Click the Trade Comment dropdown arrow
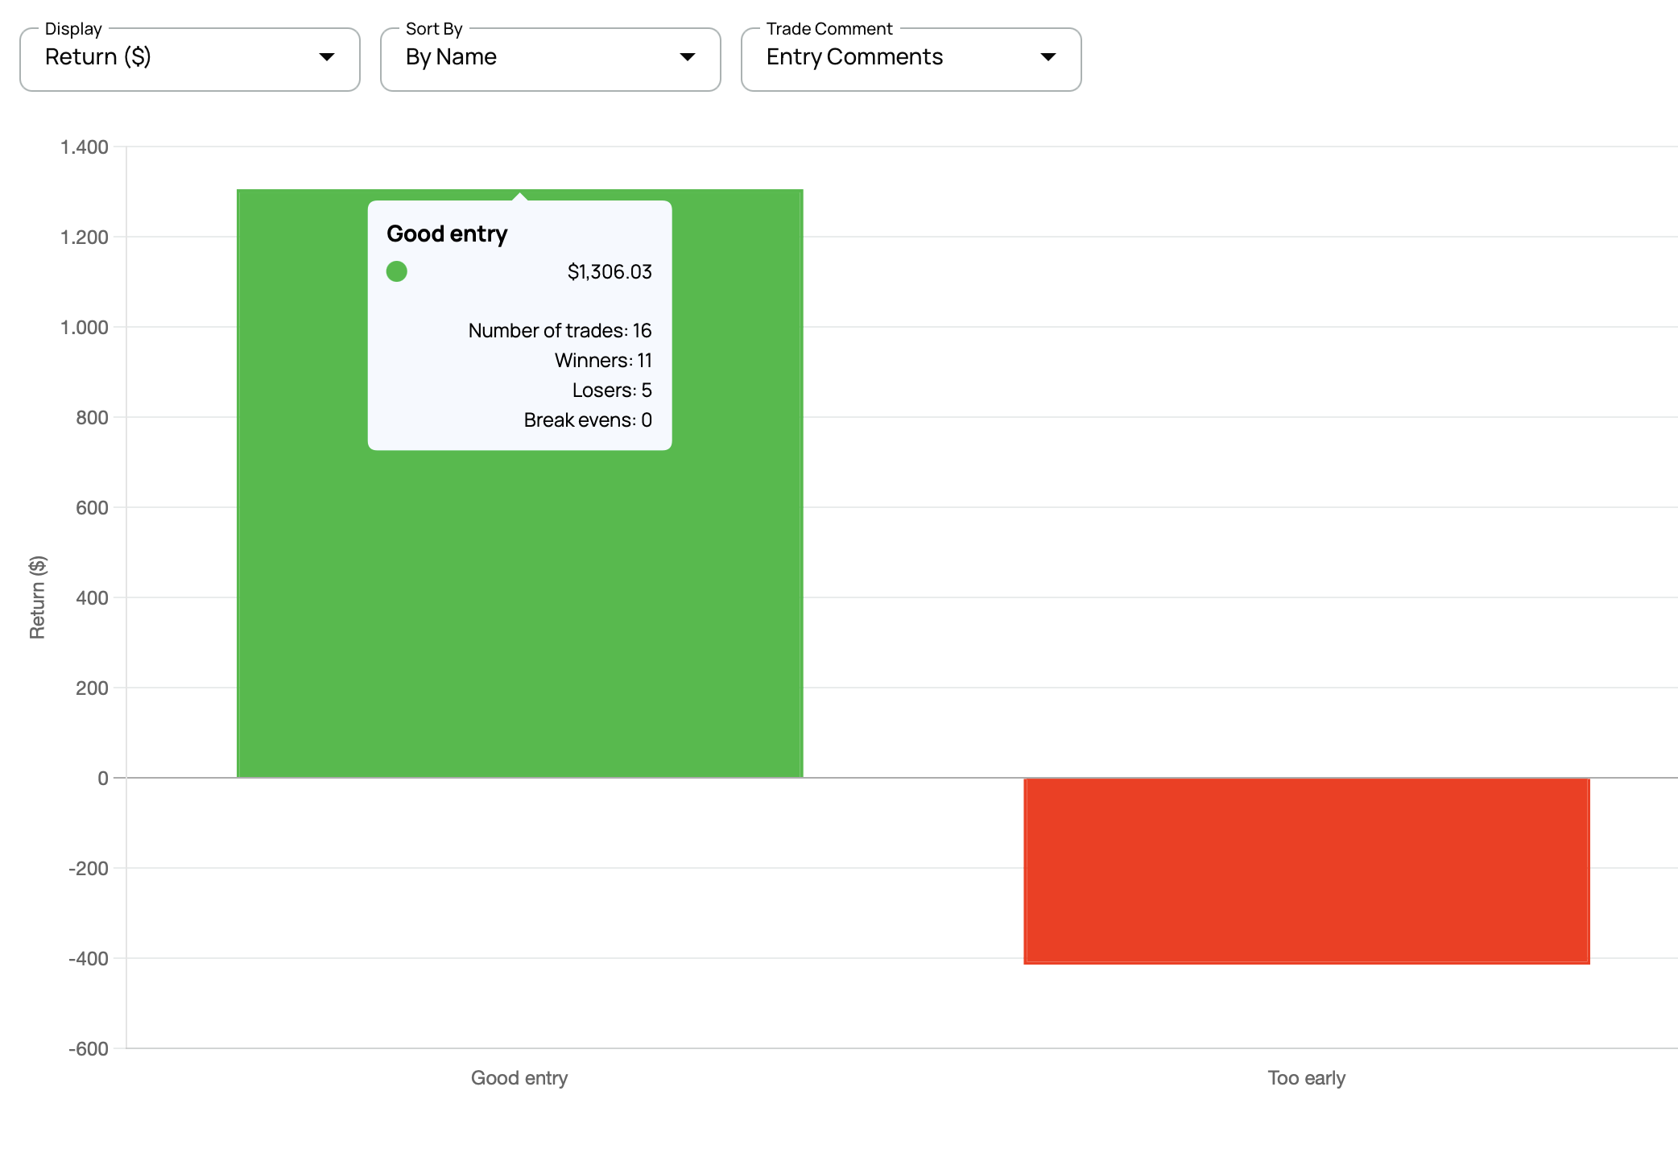The width and height of the screenshot is (1678, 1153). coord(1048,57)
